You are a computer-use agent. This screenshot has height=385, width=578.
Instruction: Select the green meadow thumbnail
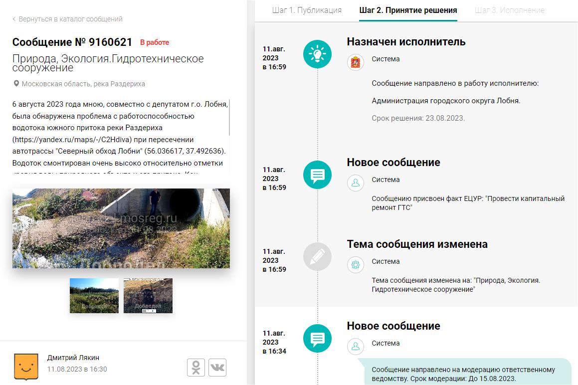coord(94,296)
